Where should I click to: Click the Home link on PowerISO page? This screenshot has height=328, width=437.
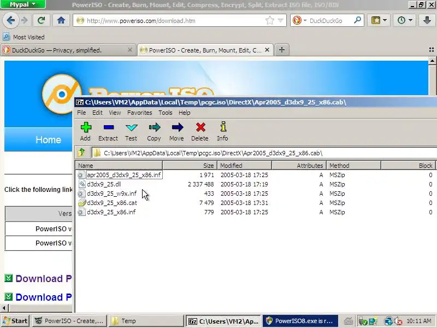48,140
